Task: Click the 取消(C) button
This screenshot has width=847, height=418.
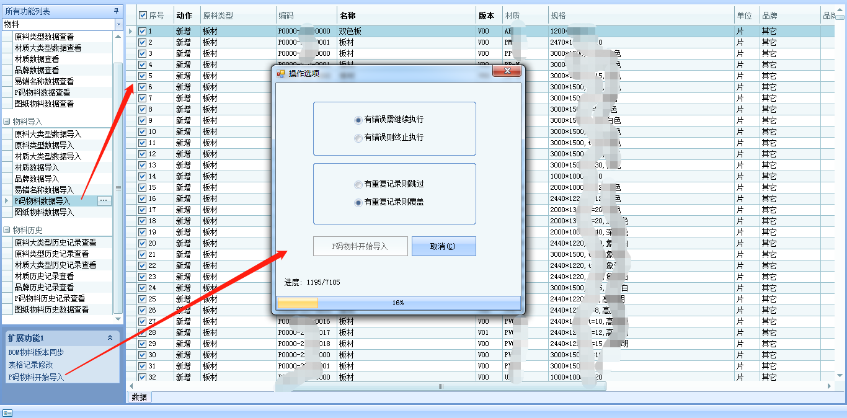Action: [443, 246]
